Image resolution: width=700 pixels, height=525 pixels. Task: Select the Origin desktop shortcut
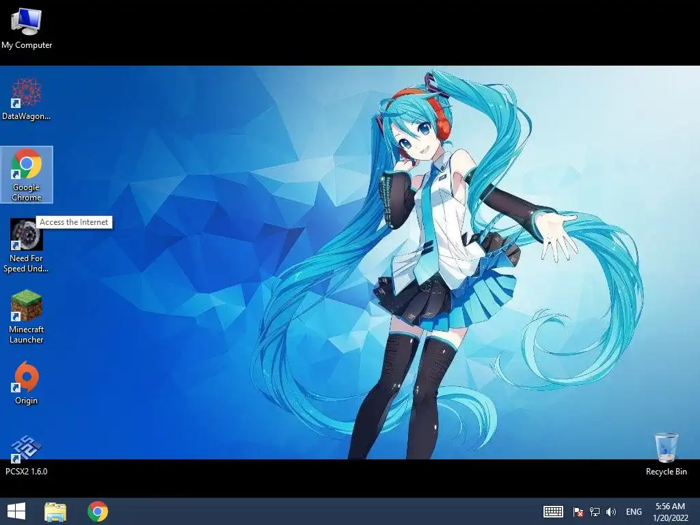(x=27, y=383)
